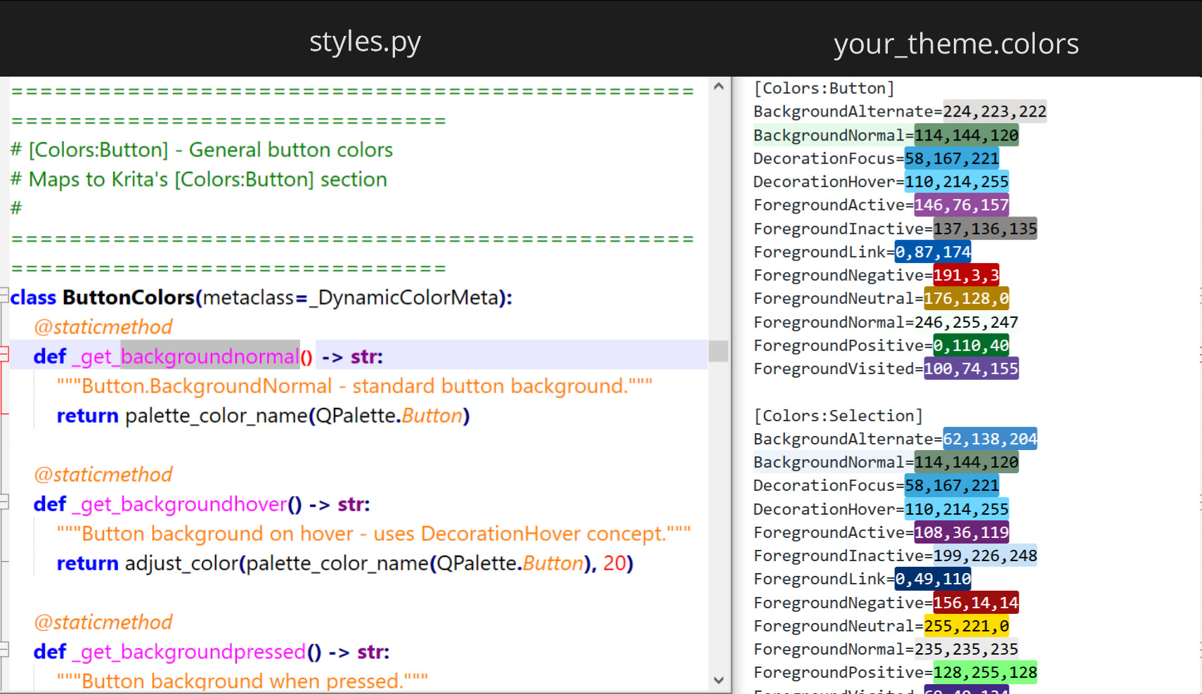Collapse the _get_backgroundnormal method fold
This screenshot has height=694, width=1202.
click(4, 354)
